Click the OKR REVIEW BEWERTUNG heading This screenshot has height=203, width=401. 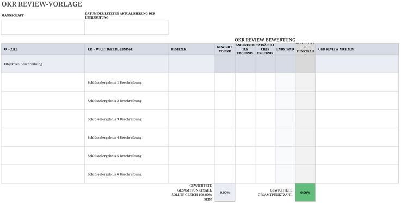point(265,40)
